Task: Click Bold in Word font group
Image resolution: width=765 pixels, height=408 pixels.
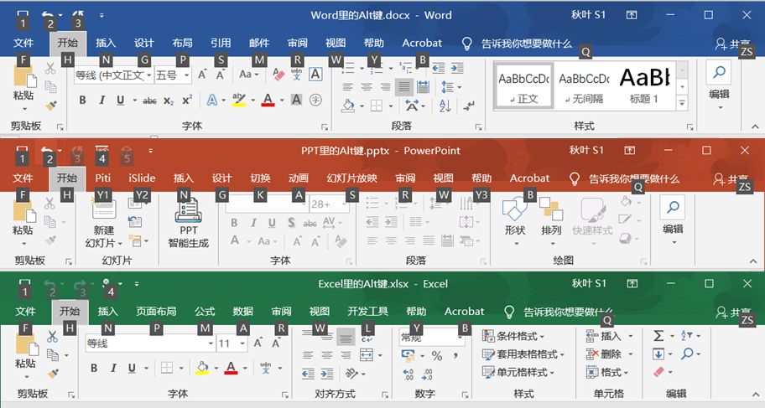Action: pyautogui.click(x=82, y=100)
